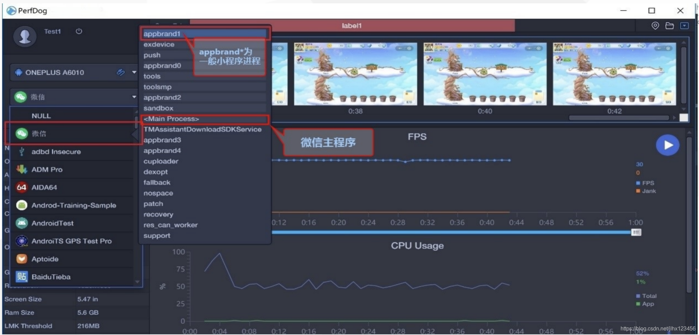Open screenshot thumbnail at 0:40
The width and height of the screenshot is (699, 335).
[x=485, y=74]
